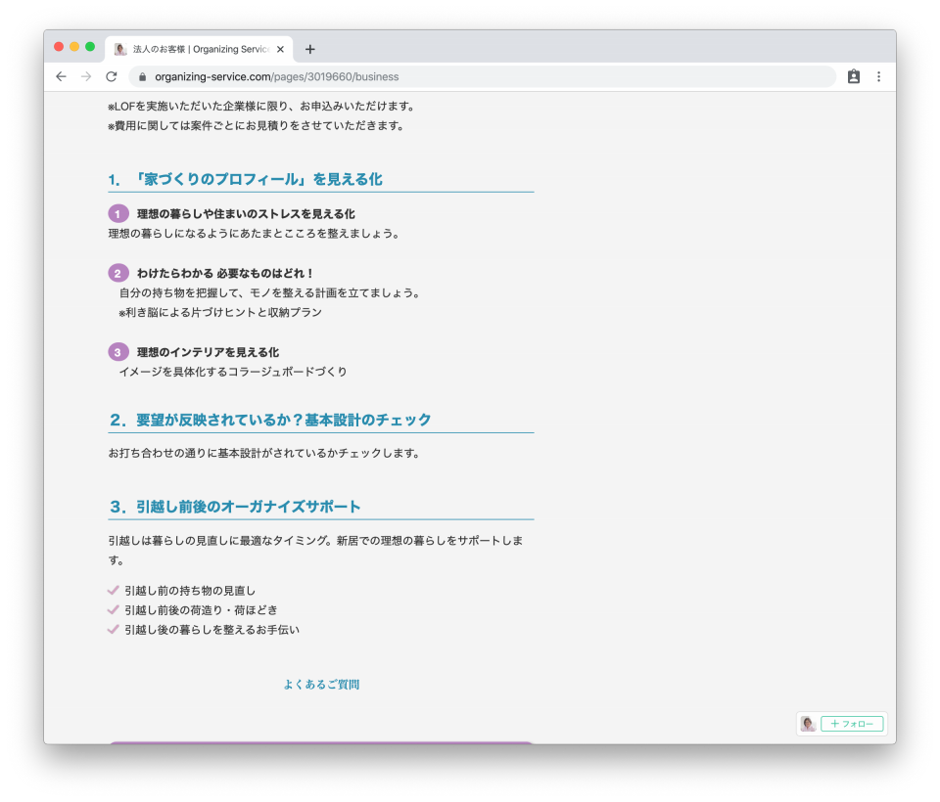Click text 理想のインテリアを見える化
The image size is (940, 802).
coord(208,352)
